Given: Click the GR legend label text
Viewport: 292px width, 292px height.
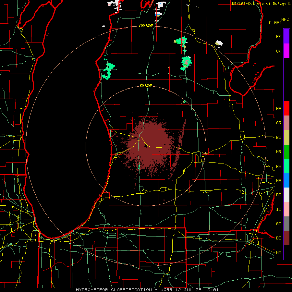Looking at the screenshot, I should pos(278,123).
